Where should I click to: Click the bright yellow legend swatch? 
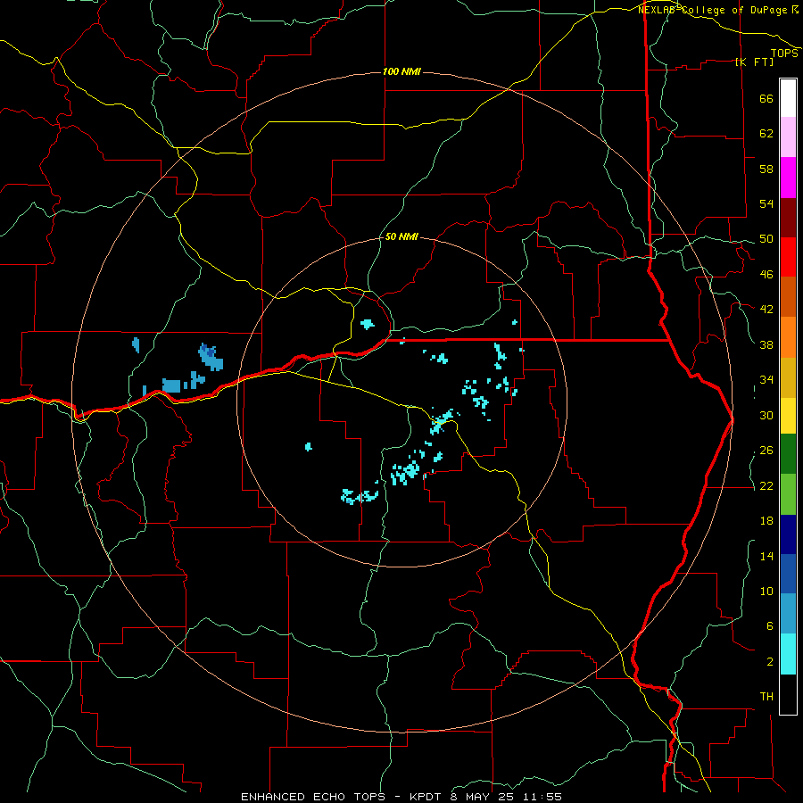(x=788, y=416)
